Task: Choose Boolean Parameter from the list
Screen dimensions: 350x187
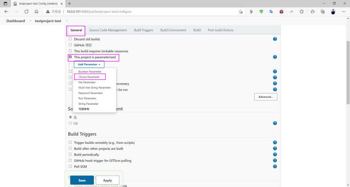Action: click(90, 71)
